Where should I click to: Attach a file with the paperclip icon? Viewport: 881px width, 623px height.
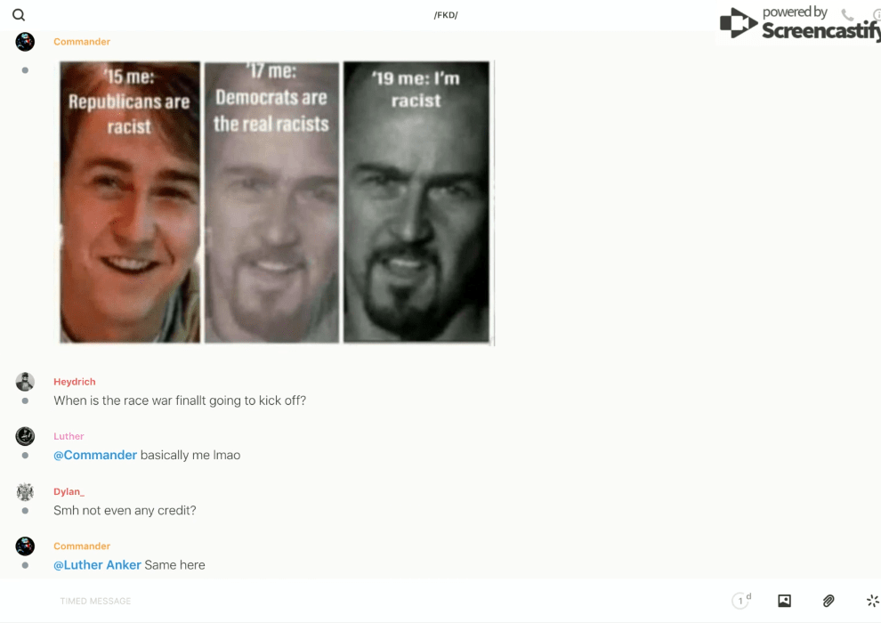click(828, 601)
